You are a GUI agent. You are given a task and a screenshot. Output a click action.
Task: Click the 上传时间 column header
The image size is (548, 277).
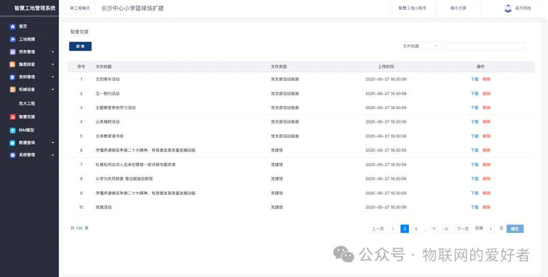click(x=386, y=66)
